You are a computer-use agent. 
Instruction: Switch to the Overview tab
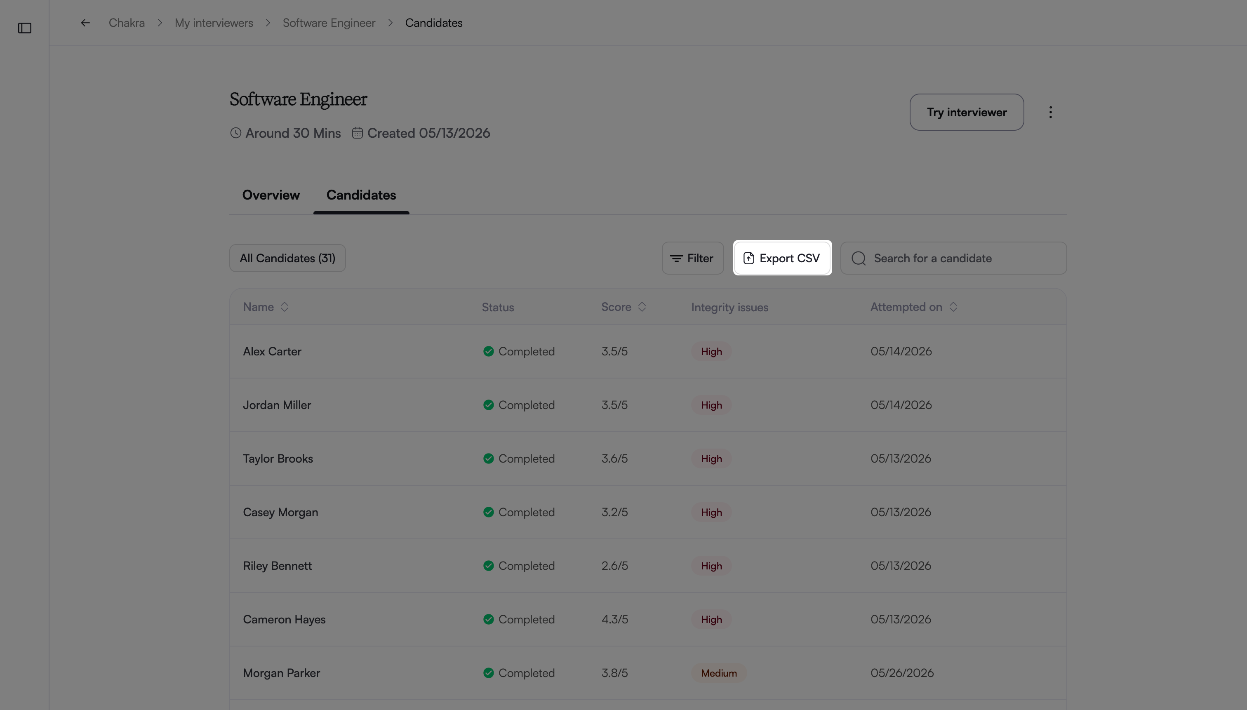[271, 195]
